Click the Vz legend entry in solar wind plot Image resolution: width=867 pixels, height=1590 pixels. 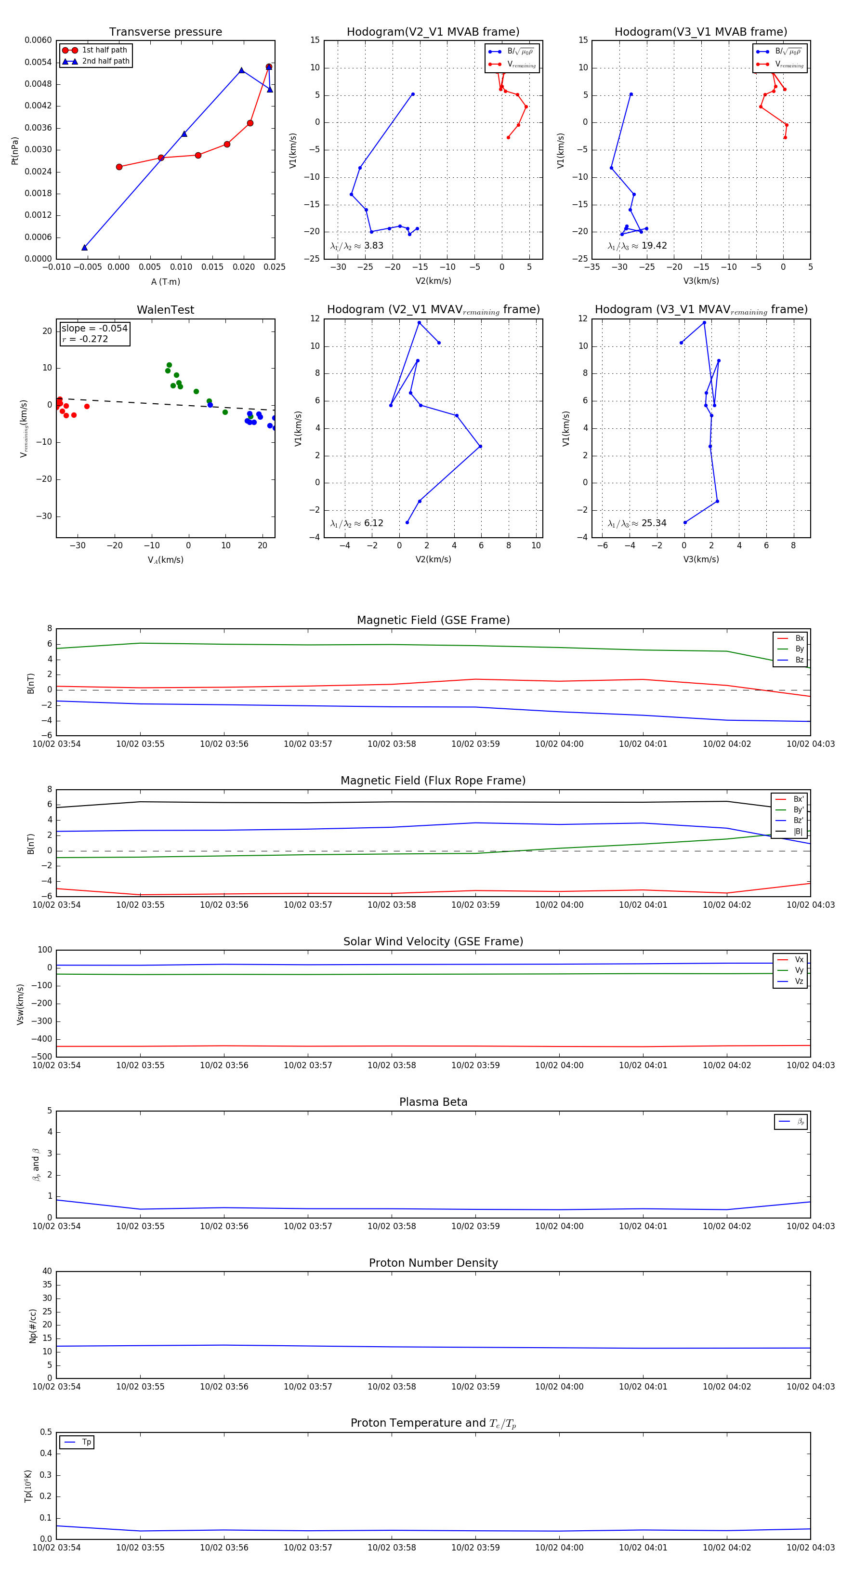point(790,981)
